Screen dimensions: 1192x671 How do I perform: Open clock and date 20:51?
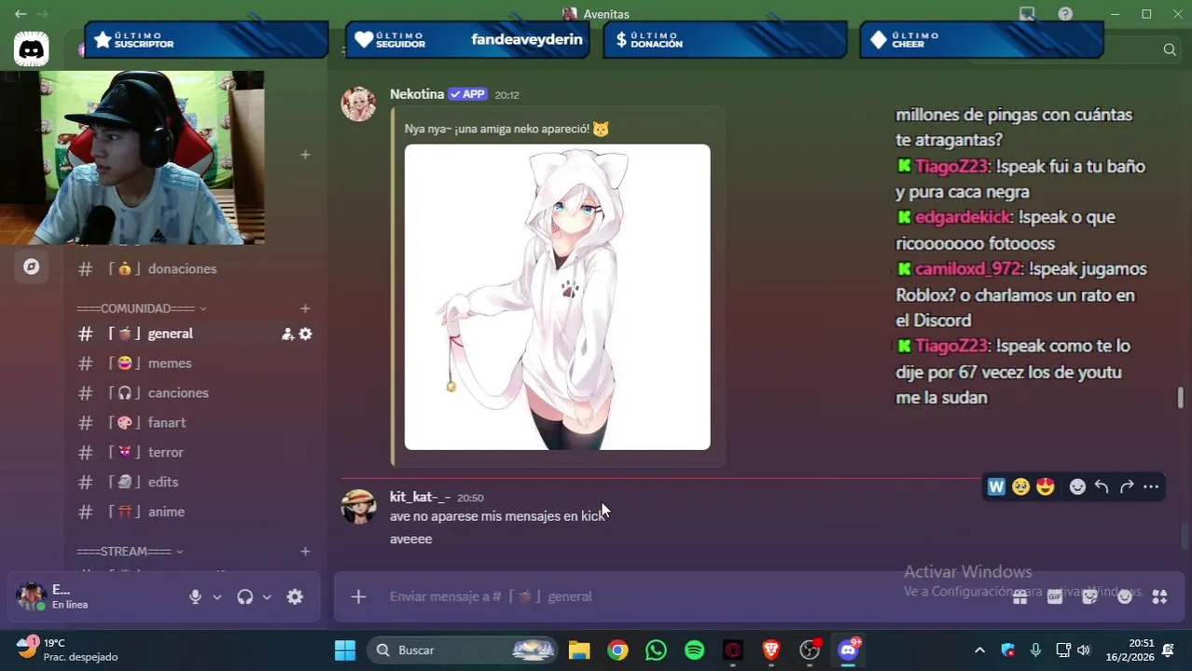(x=1130, y=650)
